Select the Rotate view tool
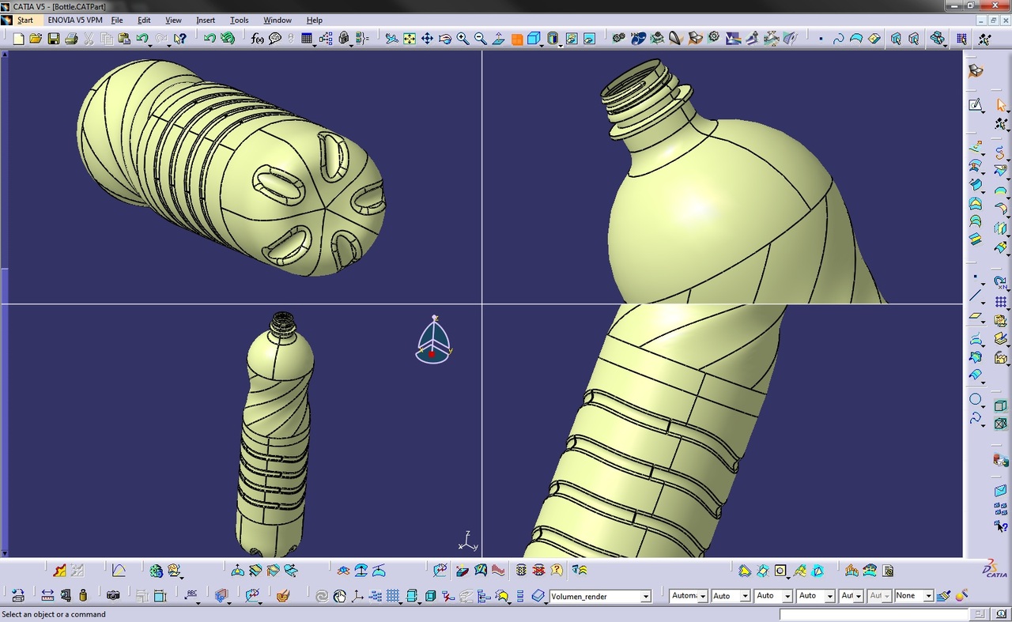 (x=445, y=38)
